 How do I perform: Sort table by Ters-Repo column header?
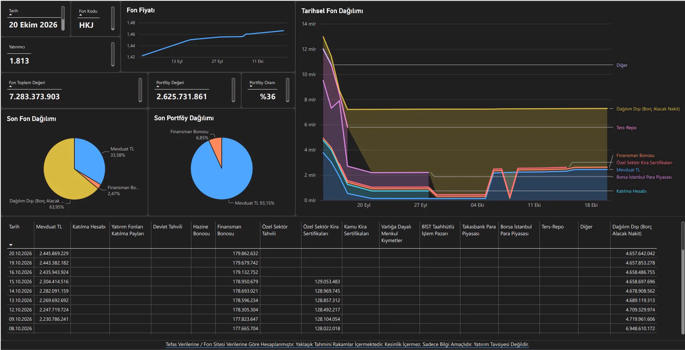(552, 227)
